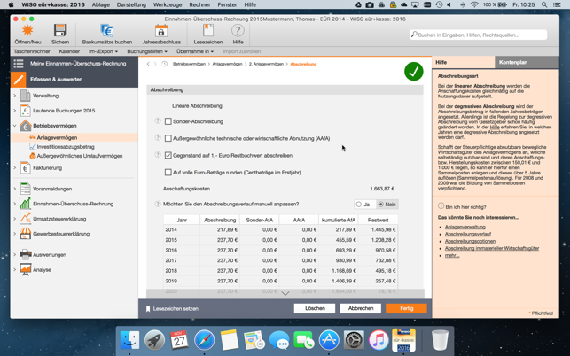Open the Werkzeuge menu
The image size is (570, 356).
[168, 4]
